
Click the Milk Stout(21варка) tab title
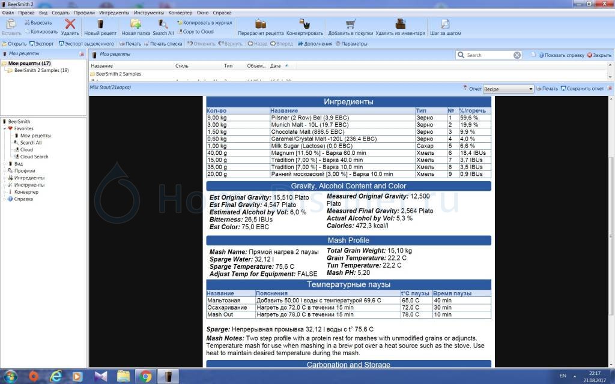click(x=111, y=88)
